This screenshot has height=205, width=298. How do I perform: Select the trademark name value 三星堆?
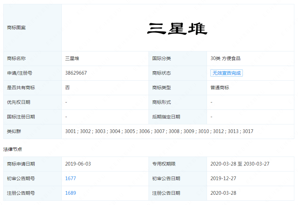(x=72, y=58)
